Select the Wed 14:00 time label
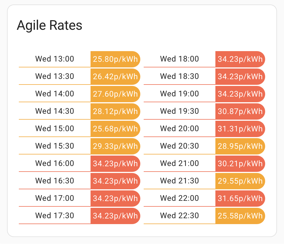 (x=55, y=94)
